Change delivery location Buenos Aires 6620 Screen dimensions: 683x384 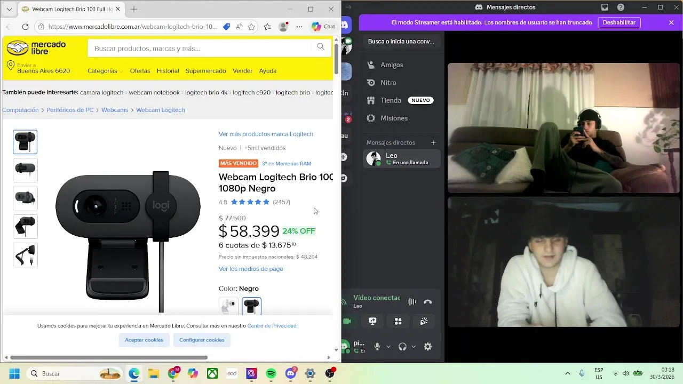[x=38, y=68]
